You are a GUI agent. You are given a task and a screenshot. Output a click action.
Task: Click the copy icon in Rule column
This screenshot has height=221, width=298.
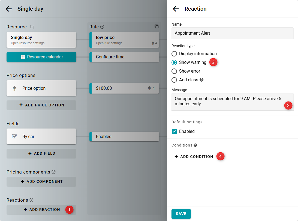156,26
